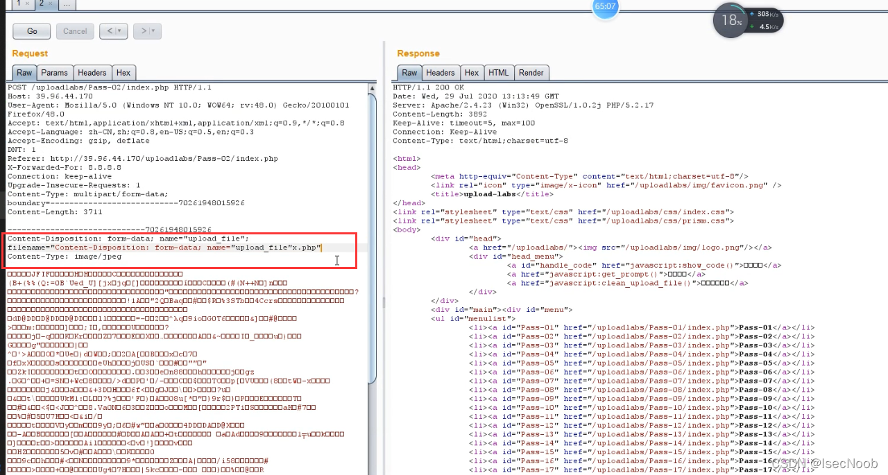Select the Request Raw tab
Viewport: 888px width, 475px height.
click(24, 73)
